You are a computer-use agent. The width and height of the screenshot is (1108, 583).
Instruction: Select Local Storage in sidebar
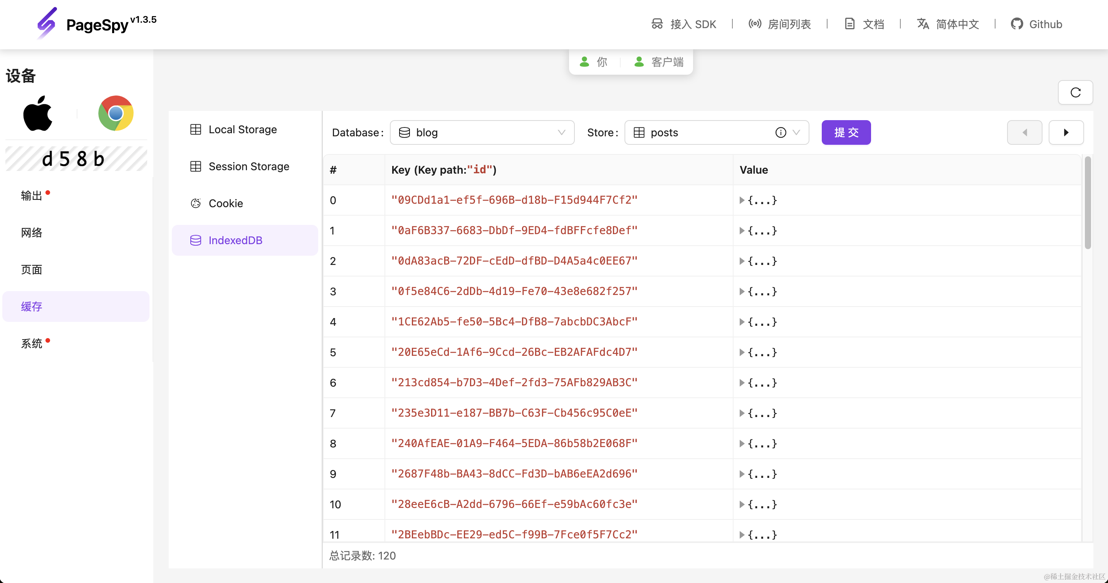242,129
